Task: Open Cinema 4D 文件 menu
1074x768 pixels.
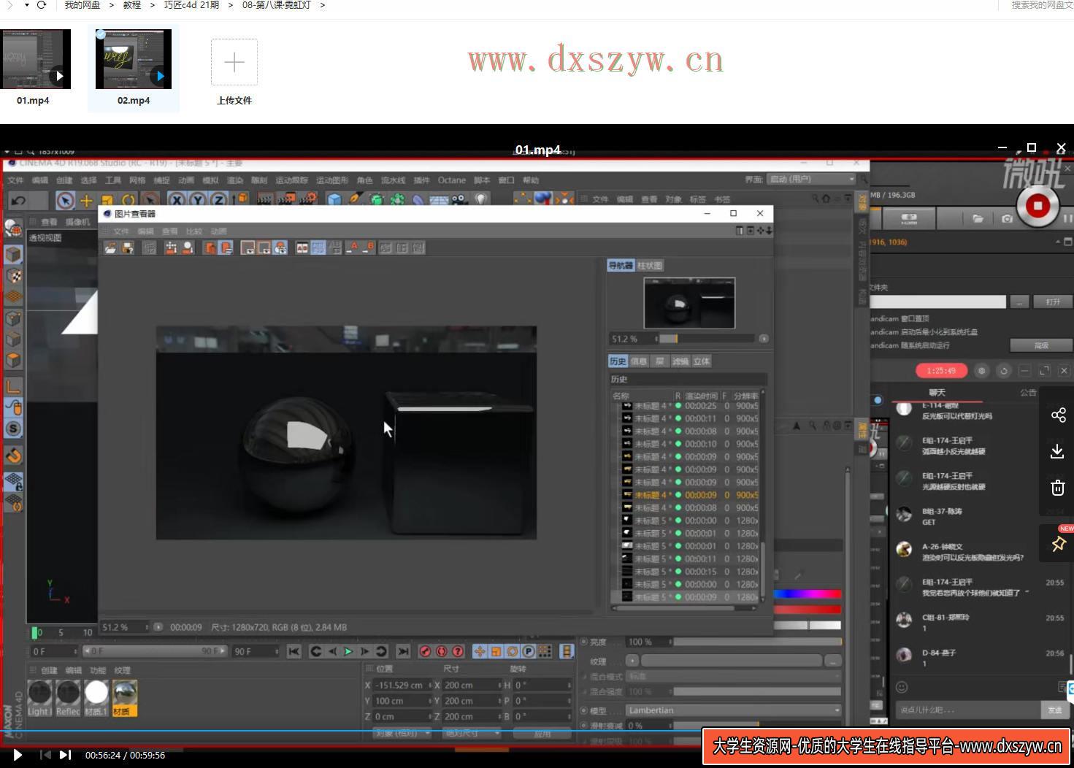Action: [15, 180]
